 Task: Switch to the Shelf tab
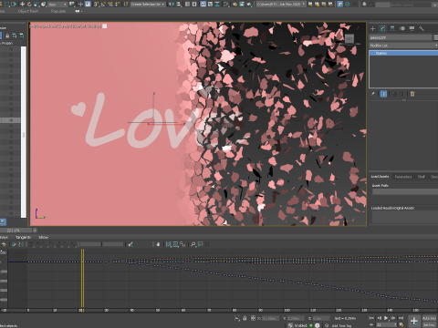421,177
